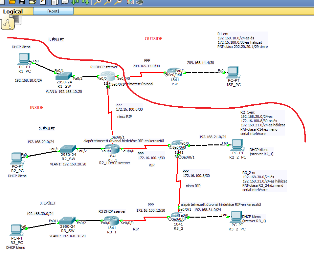Click the 'nincs RIP' label below 172.16.100.0/30
Image resolution: width=314 pixels, height=257 pixels.
click(x=124, y=117)
